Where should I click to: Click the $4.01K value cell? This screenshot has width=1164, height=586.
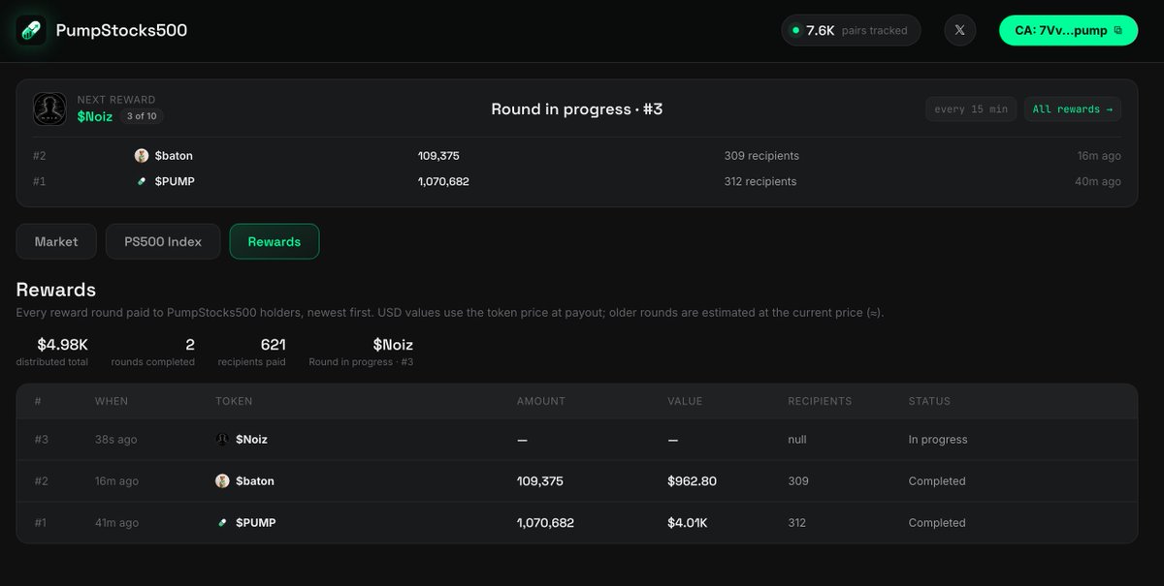688,522
